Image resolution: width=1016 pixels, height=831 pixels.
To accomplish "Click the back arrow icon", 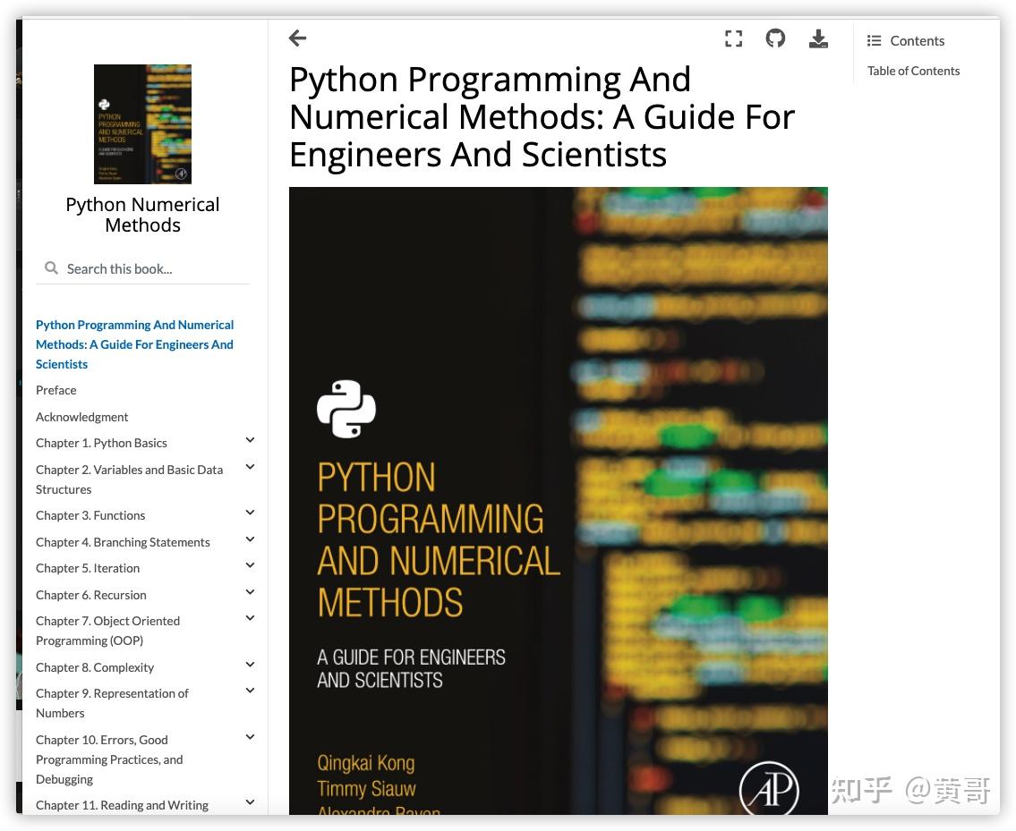I will [x=297, y=38].
